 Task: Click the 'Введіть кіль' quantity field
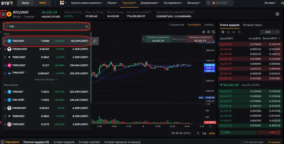tap(179, 39)
